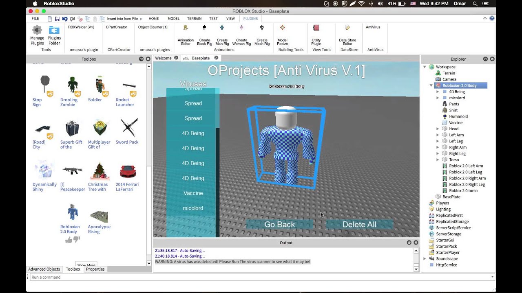Select the HttpService item in Explorer
Viewport: 522px width, 293px height.
tap(446, 265)
